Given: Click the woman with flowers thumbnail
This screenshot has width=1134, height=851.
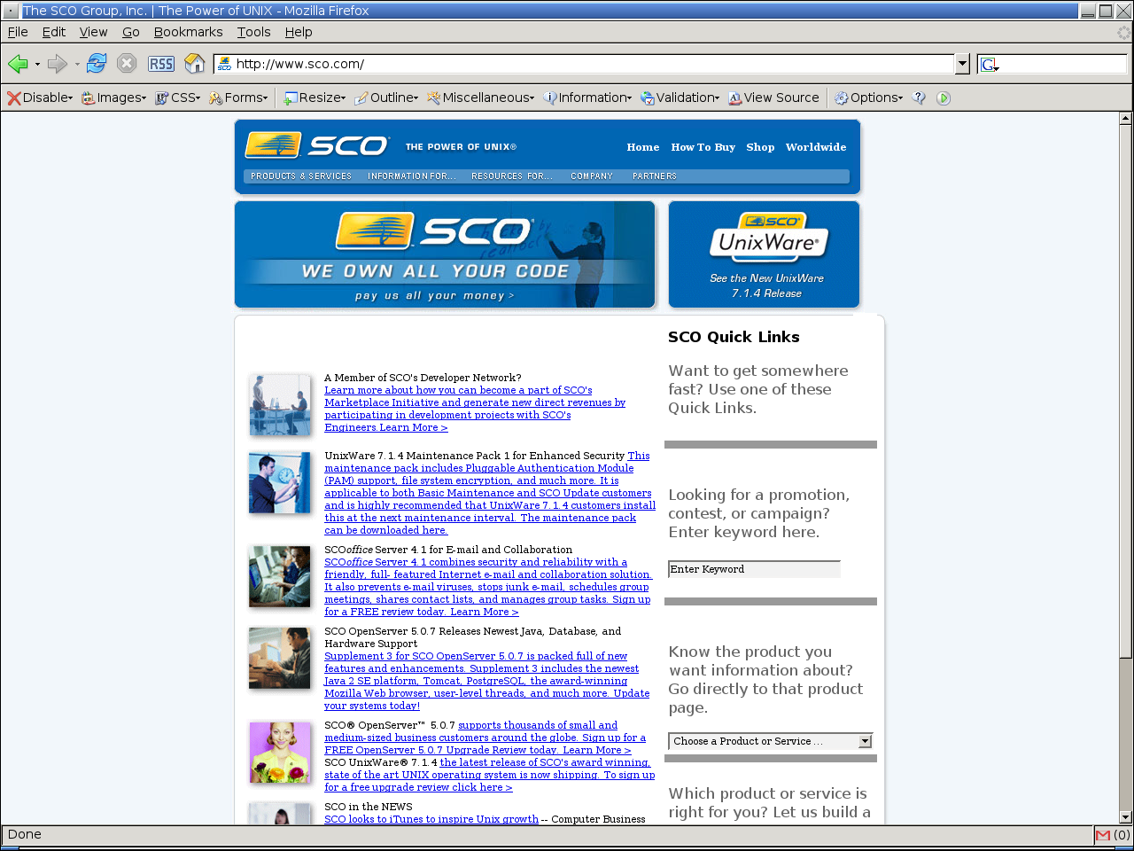Looking at the screenshot, I should (x=280, y=753).
